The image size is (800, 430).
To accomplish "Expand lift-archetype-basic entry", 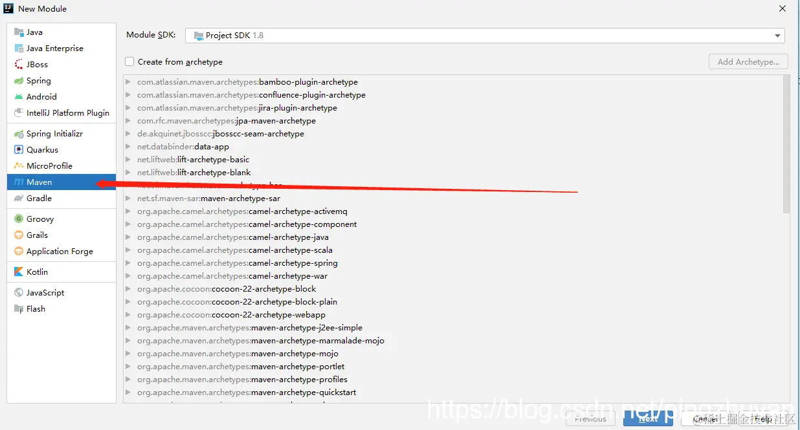I will 129,160.
